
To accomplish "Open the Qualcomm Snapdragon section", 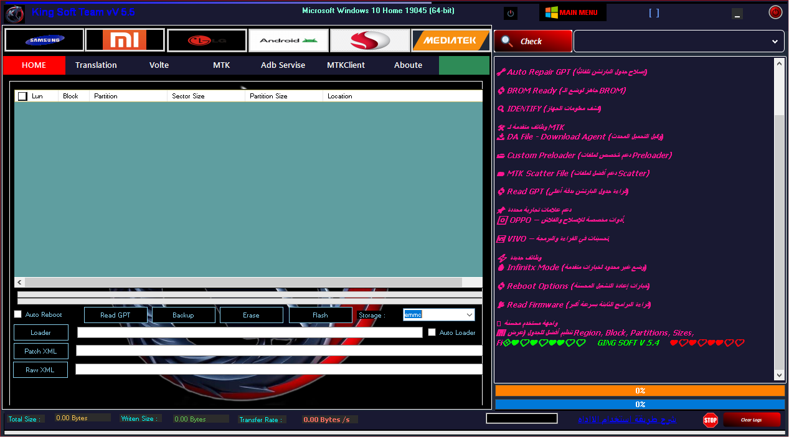I will (x=370, y=40).
